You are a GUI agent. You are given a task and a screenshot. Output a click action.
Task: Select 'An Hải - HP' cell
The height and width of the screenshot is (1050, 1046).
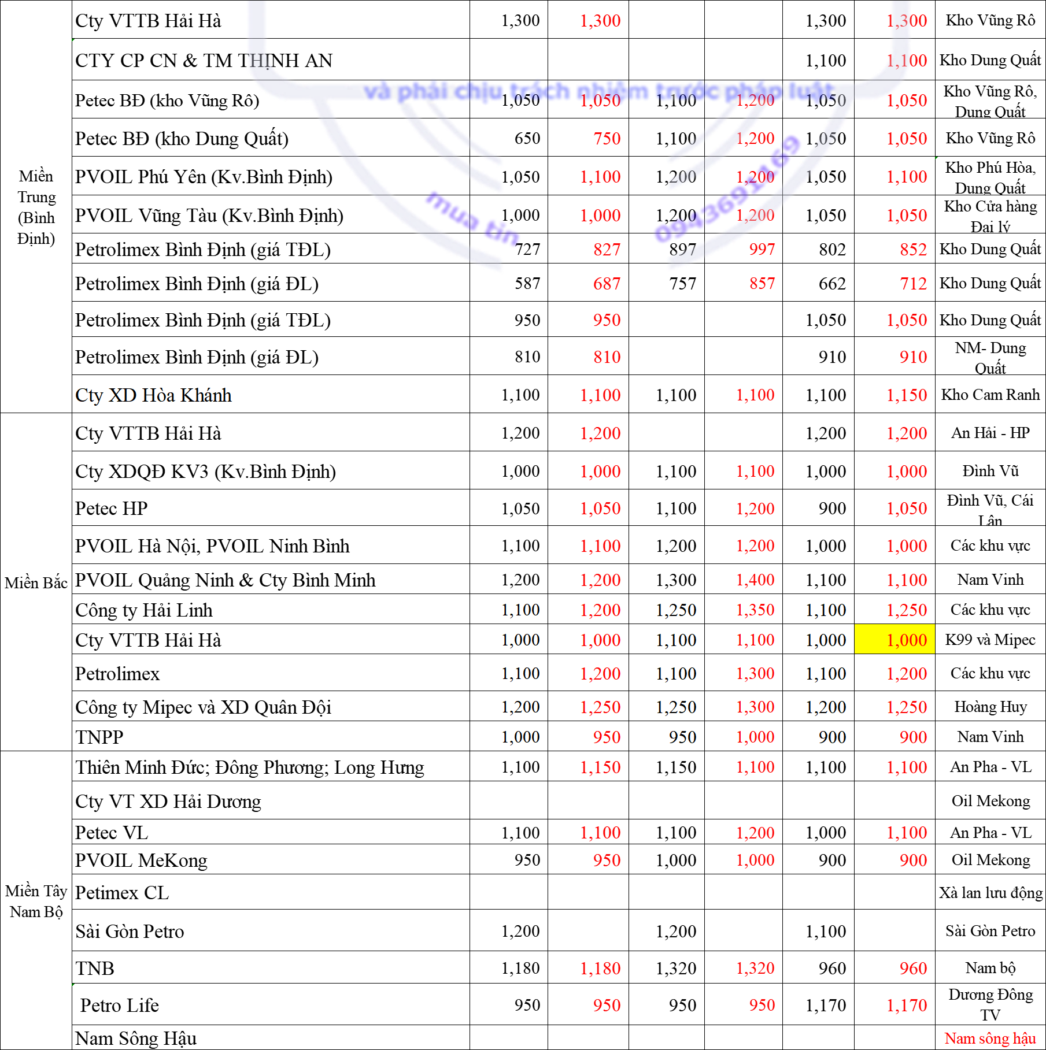(x=990, y=433)
